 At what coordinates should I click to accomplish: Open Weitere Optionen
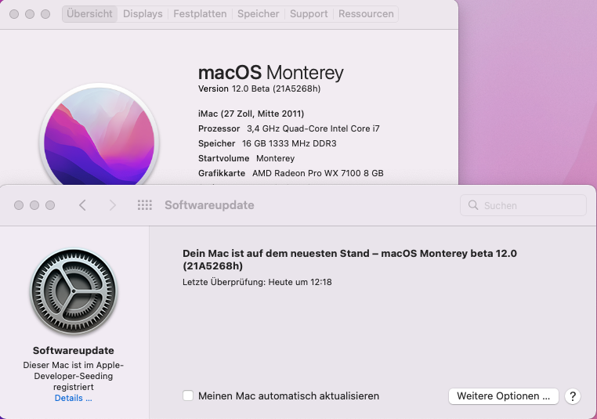pyautogui.click(x=503, y=396)
